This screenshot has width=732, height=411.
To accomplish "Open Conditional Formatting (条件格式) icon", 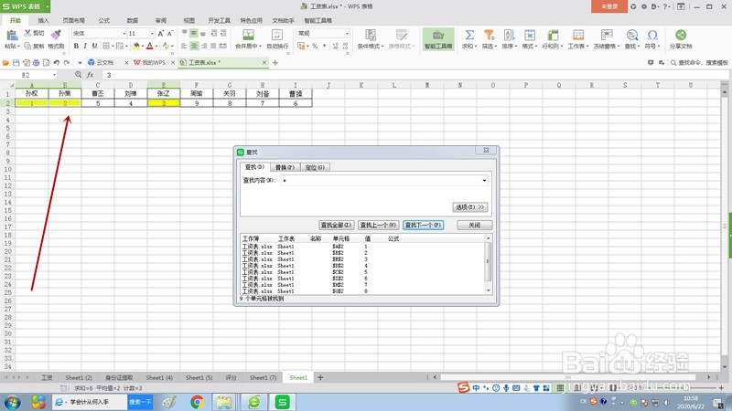I will (x=371, y=35).
